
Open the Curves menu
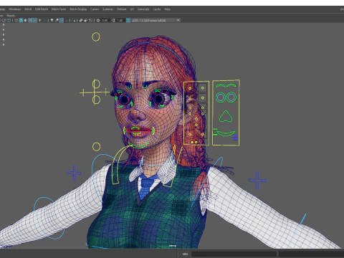(x=95, y=9)
